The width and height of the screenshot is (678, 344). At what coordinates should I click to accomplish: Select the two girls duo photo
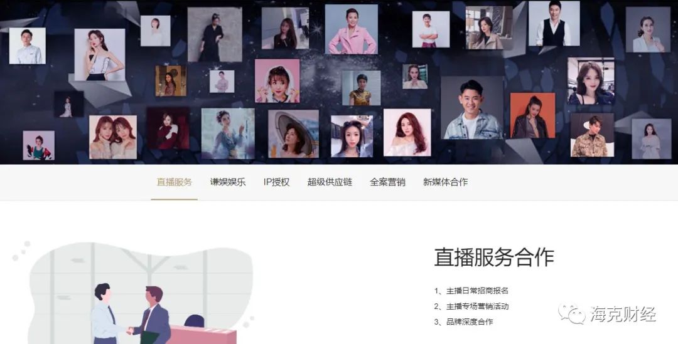tap(113, 137)
